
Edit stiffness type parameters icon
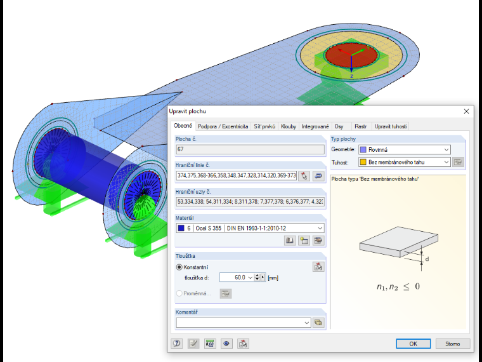(458, 162)
